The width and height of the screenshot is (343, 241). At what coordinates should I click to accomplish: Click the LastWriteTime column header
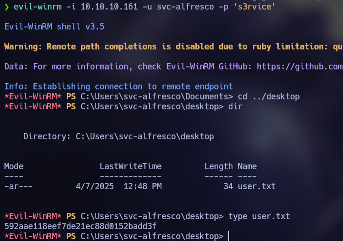(x=131, y=166)
